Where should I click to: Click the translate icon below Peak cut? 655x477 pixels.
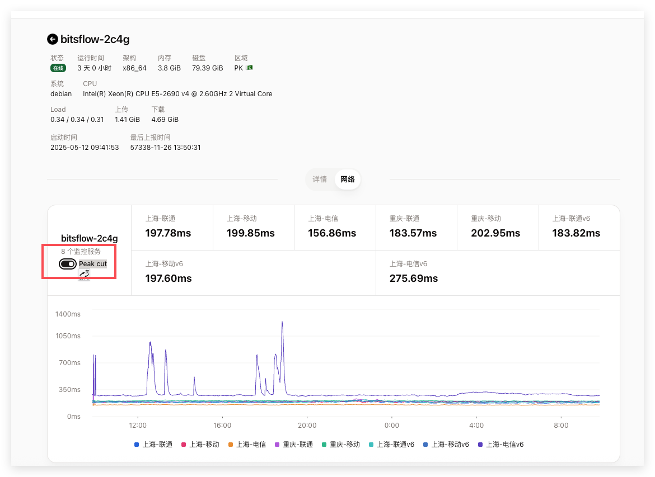84,274
